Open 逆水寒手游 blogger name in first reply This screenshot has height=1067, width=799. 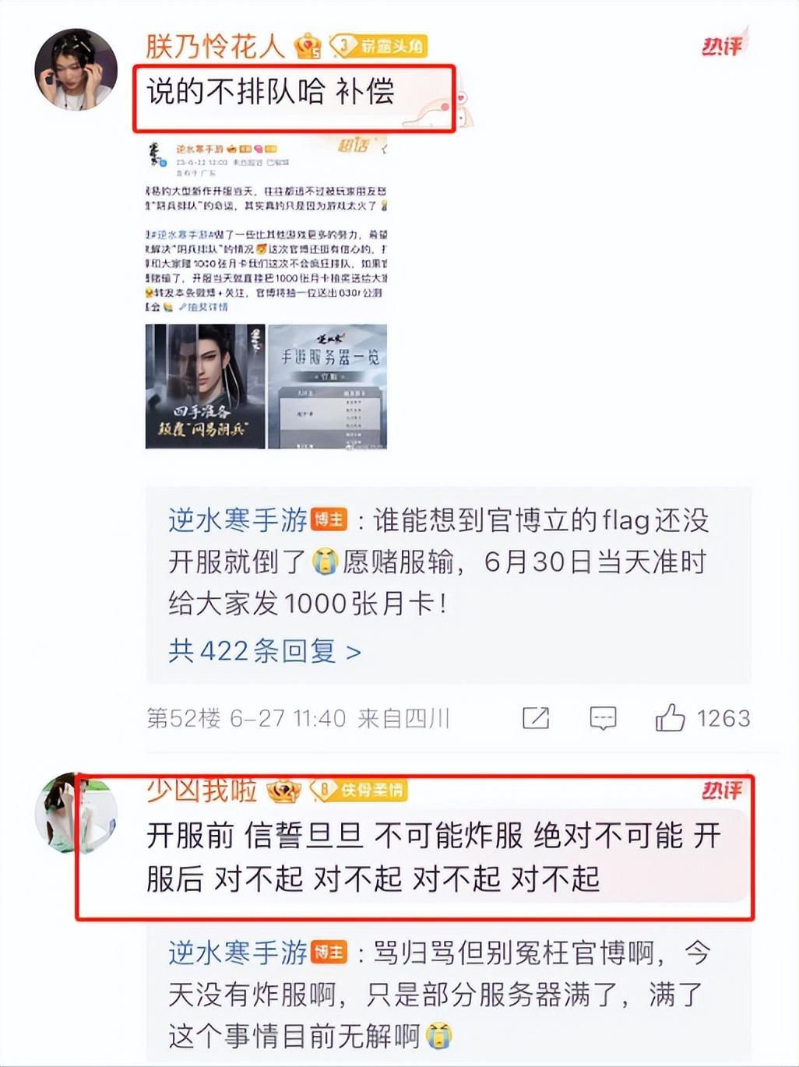(x=238, y=519)
